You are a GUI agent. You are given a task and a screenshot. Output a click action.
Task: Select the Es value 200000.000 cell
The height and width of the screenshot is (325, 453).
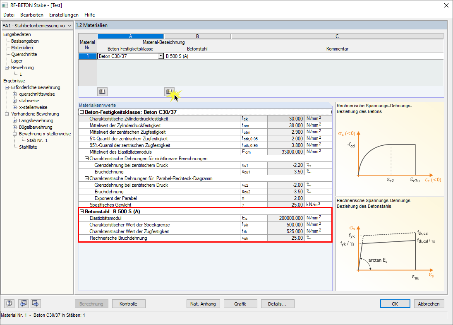pyautogui.click(x=286, y=218)
